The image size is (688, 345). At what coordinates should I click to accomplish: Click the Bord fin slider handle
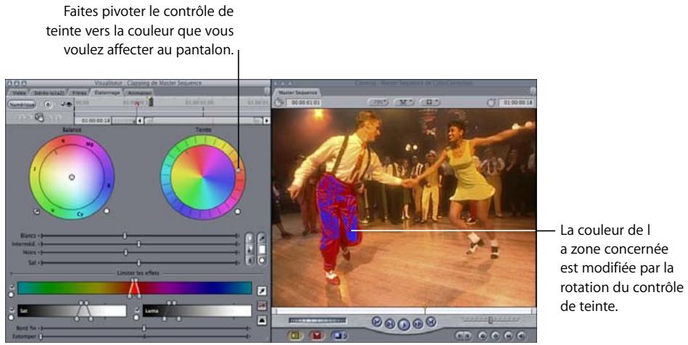(144, 328)
